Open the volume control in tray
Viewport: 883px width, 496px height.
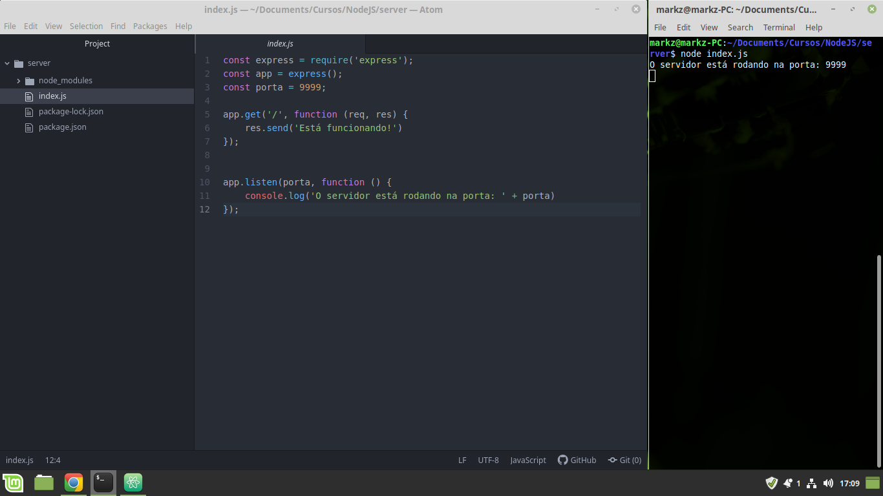[x=828, y=483]
